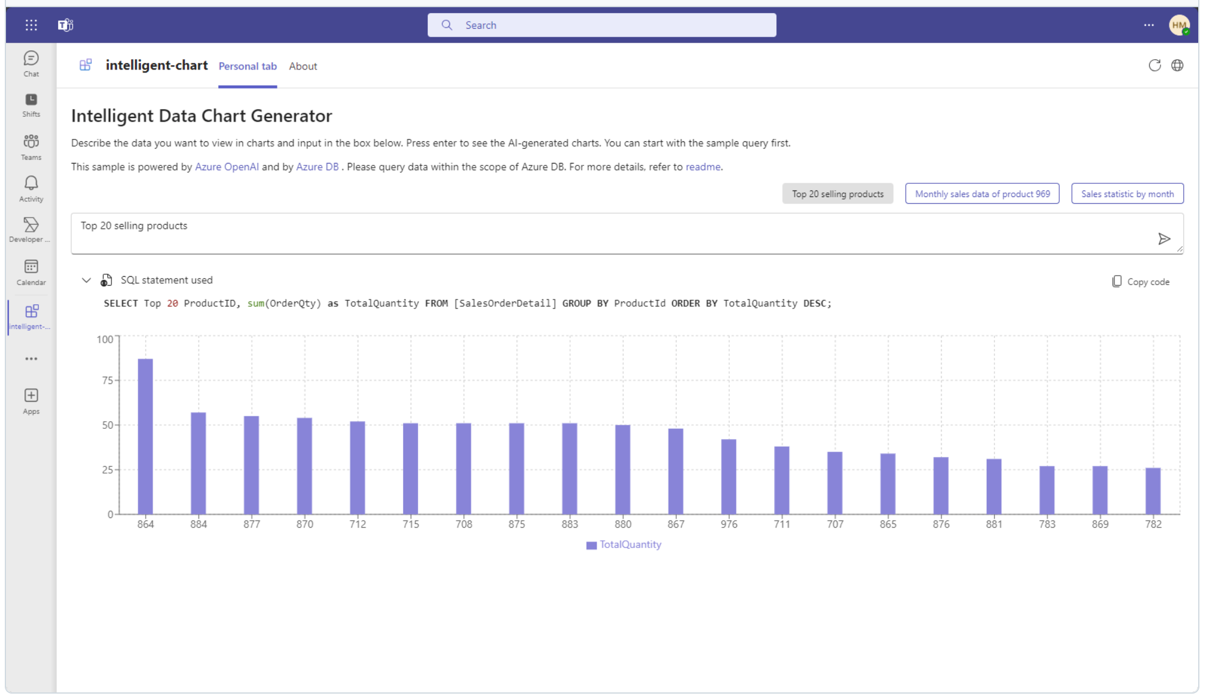Select the Personal tab
This screenshot has width=1206, height=699.
click(x=247, y=66)
